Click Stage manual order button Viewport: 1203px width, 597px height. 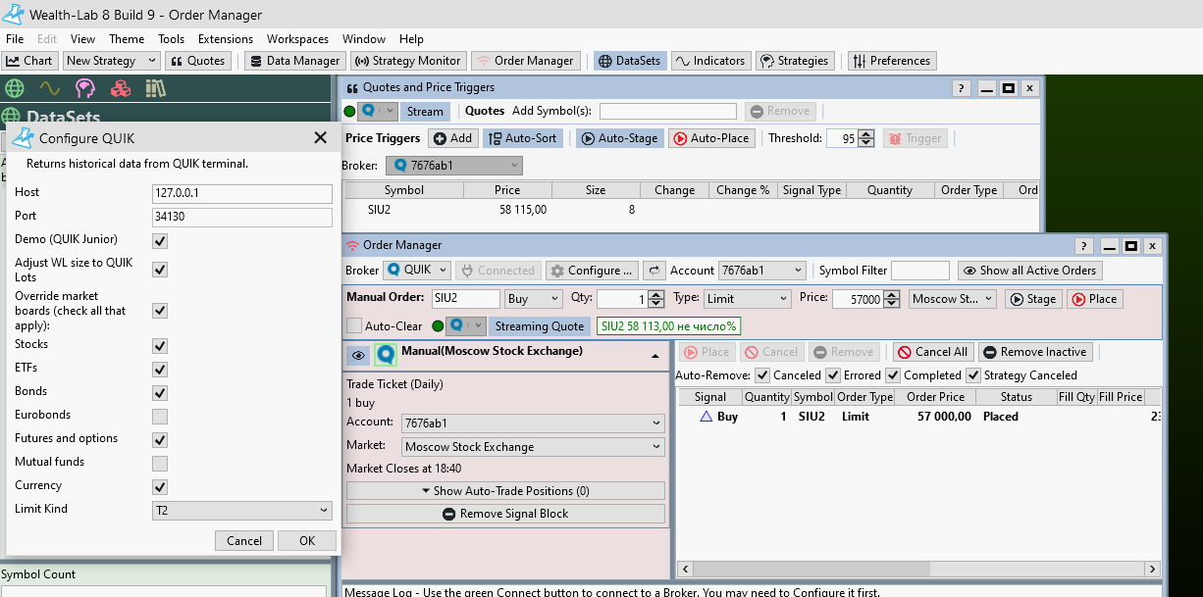tap(1033, 299)
